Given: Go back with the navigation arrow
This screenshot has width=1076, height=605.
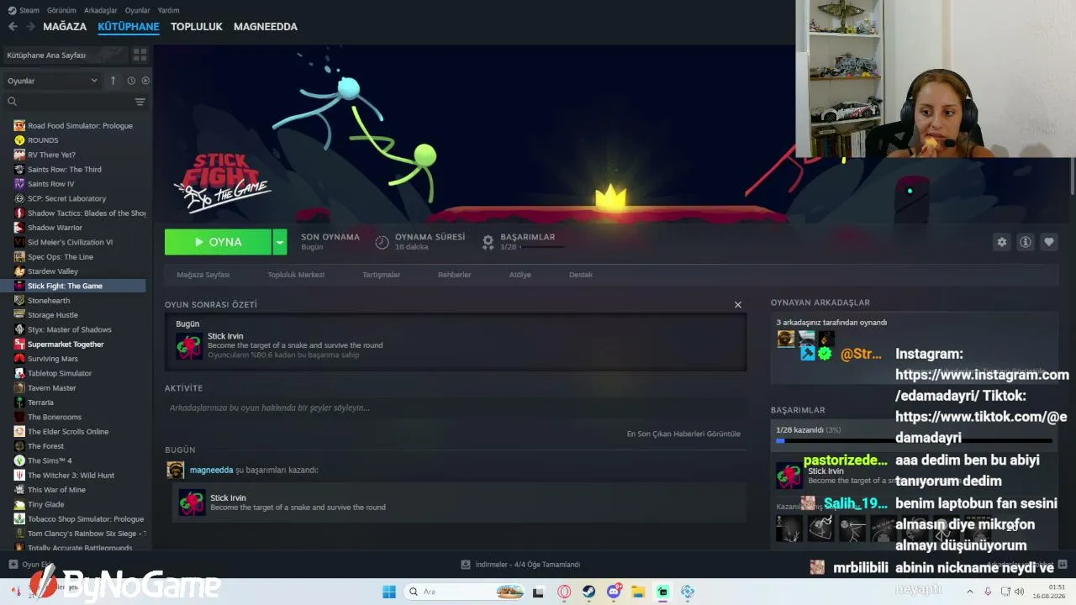Looking at the screenshot, I should click(13, 27).
